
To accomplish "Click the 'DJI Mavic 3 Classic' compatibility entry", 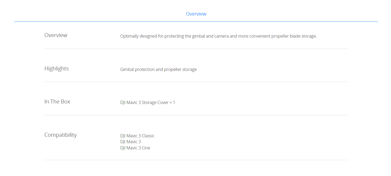I will 137,136.
